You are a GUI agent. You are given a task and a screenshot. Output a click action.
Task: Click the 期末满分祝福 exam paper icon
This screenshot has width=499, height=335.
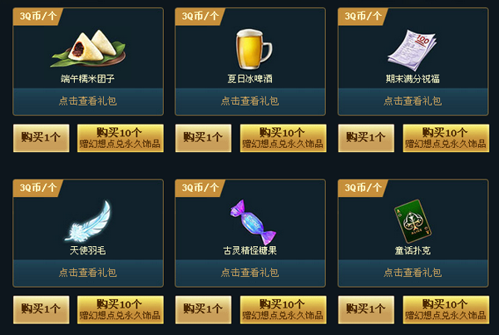point(412,50)
